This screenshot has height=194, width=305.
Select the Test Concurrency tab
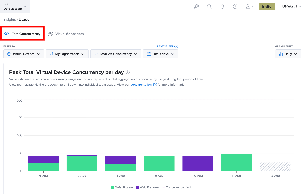(x=22, y=34)
